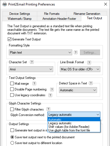Click the Detect Space in Text help icon
This screenshot has width=110, height=146.
coord(91,83)
